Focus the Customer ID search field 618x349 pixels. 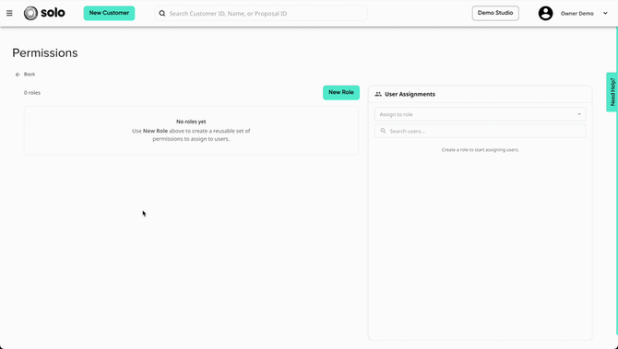[261, 14]
